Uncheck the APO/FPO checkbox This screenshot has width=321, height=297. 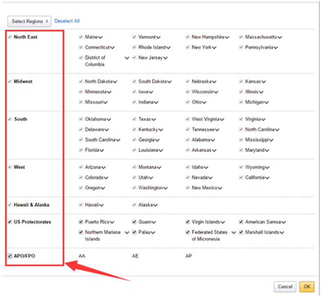coord(10,256)
